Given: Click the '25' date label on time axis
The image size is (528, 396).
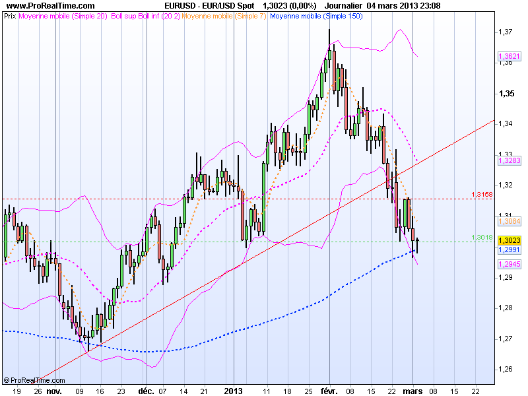Looking at the screenshot, I should [308, 391].
